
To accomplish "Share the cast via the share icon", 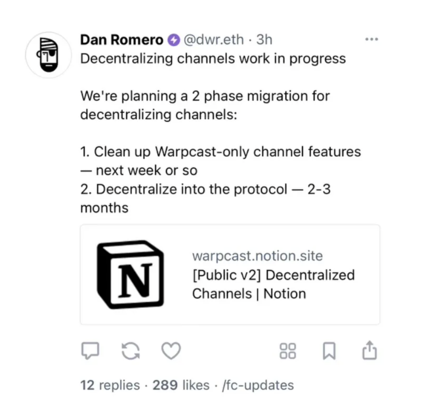I will (x=370, y=350).
